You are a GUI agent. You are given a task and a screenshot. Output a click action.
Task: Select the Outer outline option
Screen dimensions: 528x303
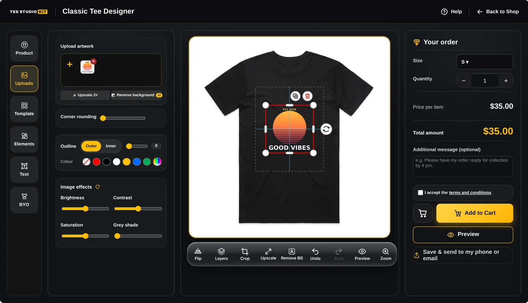(91, 146)
